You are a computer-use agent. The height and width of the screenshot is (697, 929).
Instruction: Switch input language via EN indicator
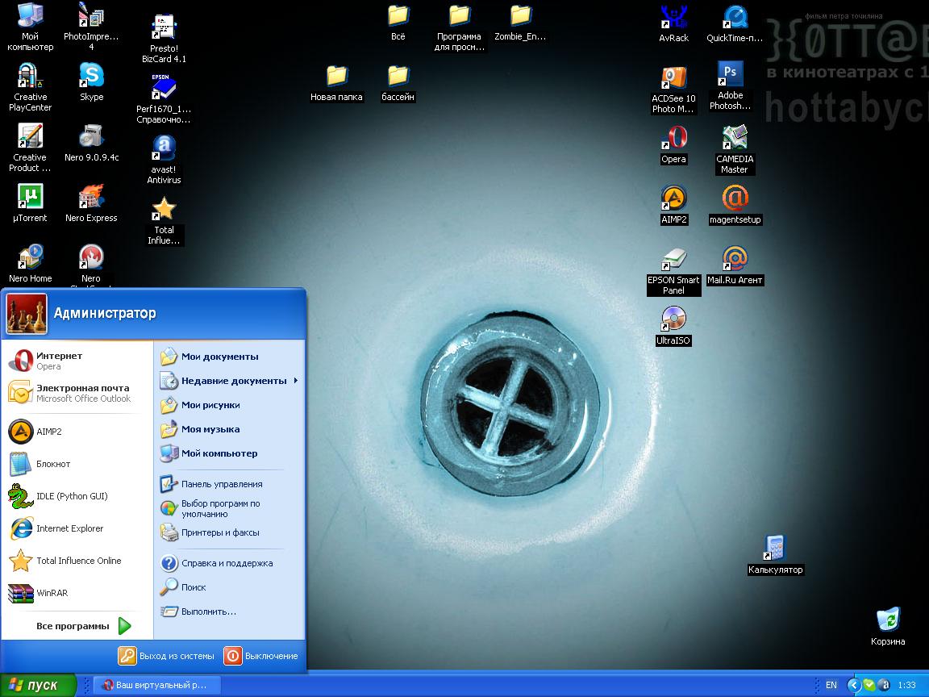tap(831, 685)
